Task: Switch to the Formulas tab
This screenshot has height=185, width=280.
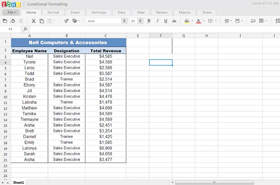Action: coord(98,12)
